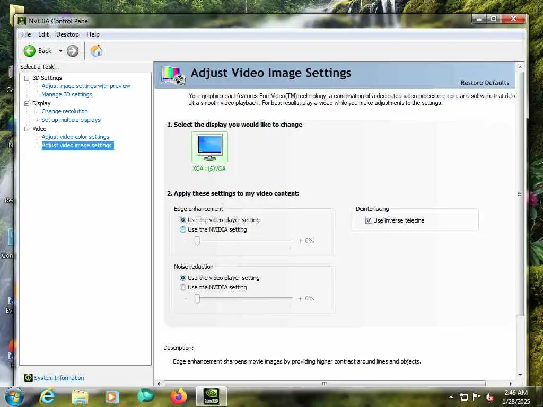Viewport: 543px width, 407px height.
Task: Click the NVIDIA Control Panel title bar icon
Action: pyautogui.click(x=22, y=21)
